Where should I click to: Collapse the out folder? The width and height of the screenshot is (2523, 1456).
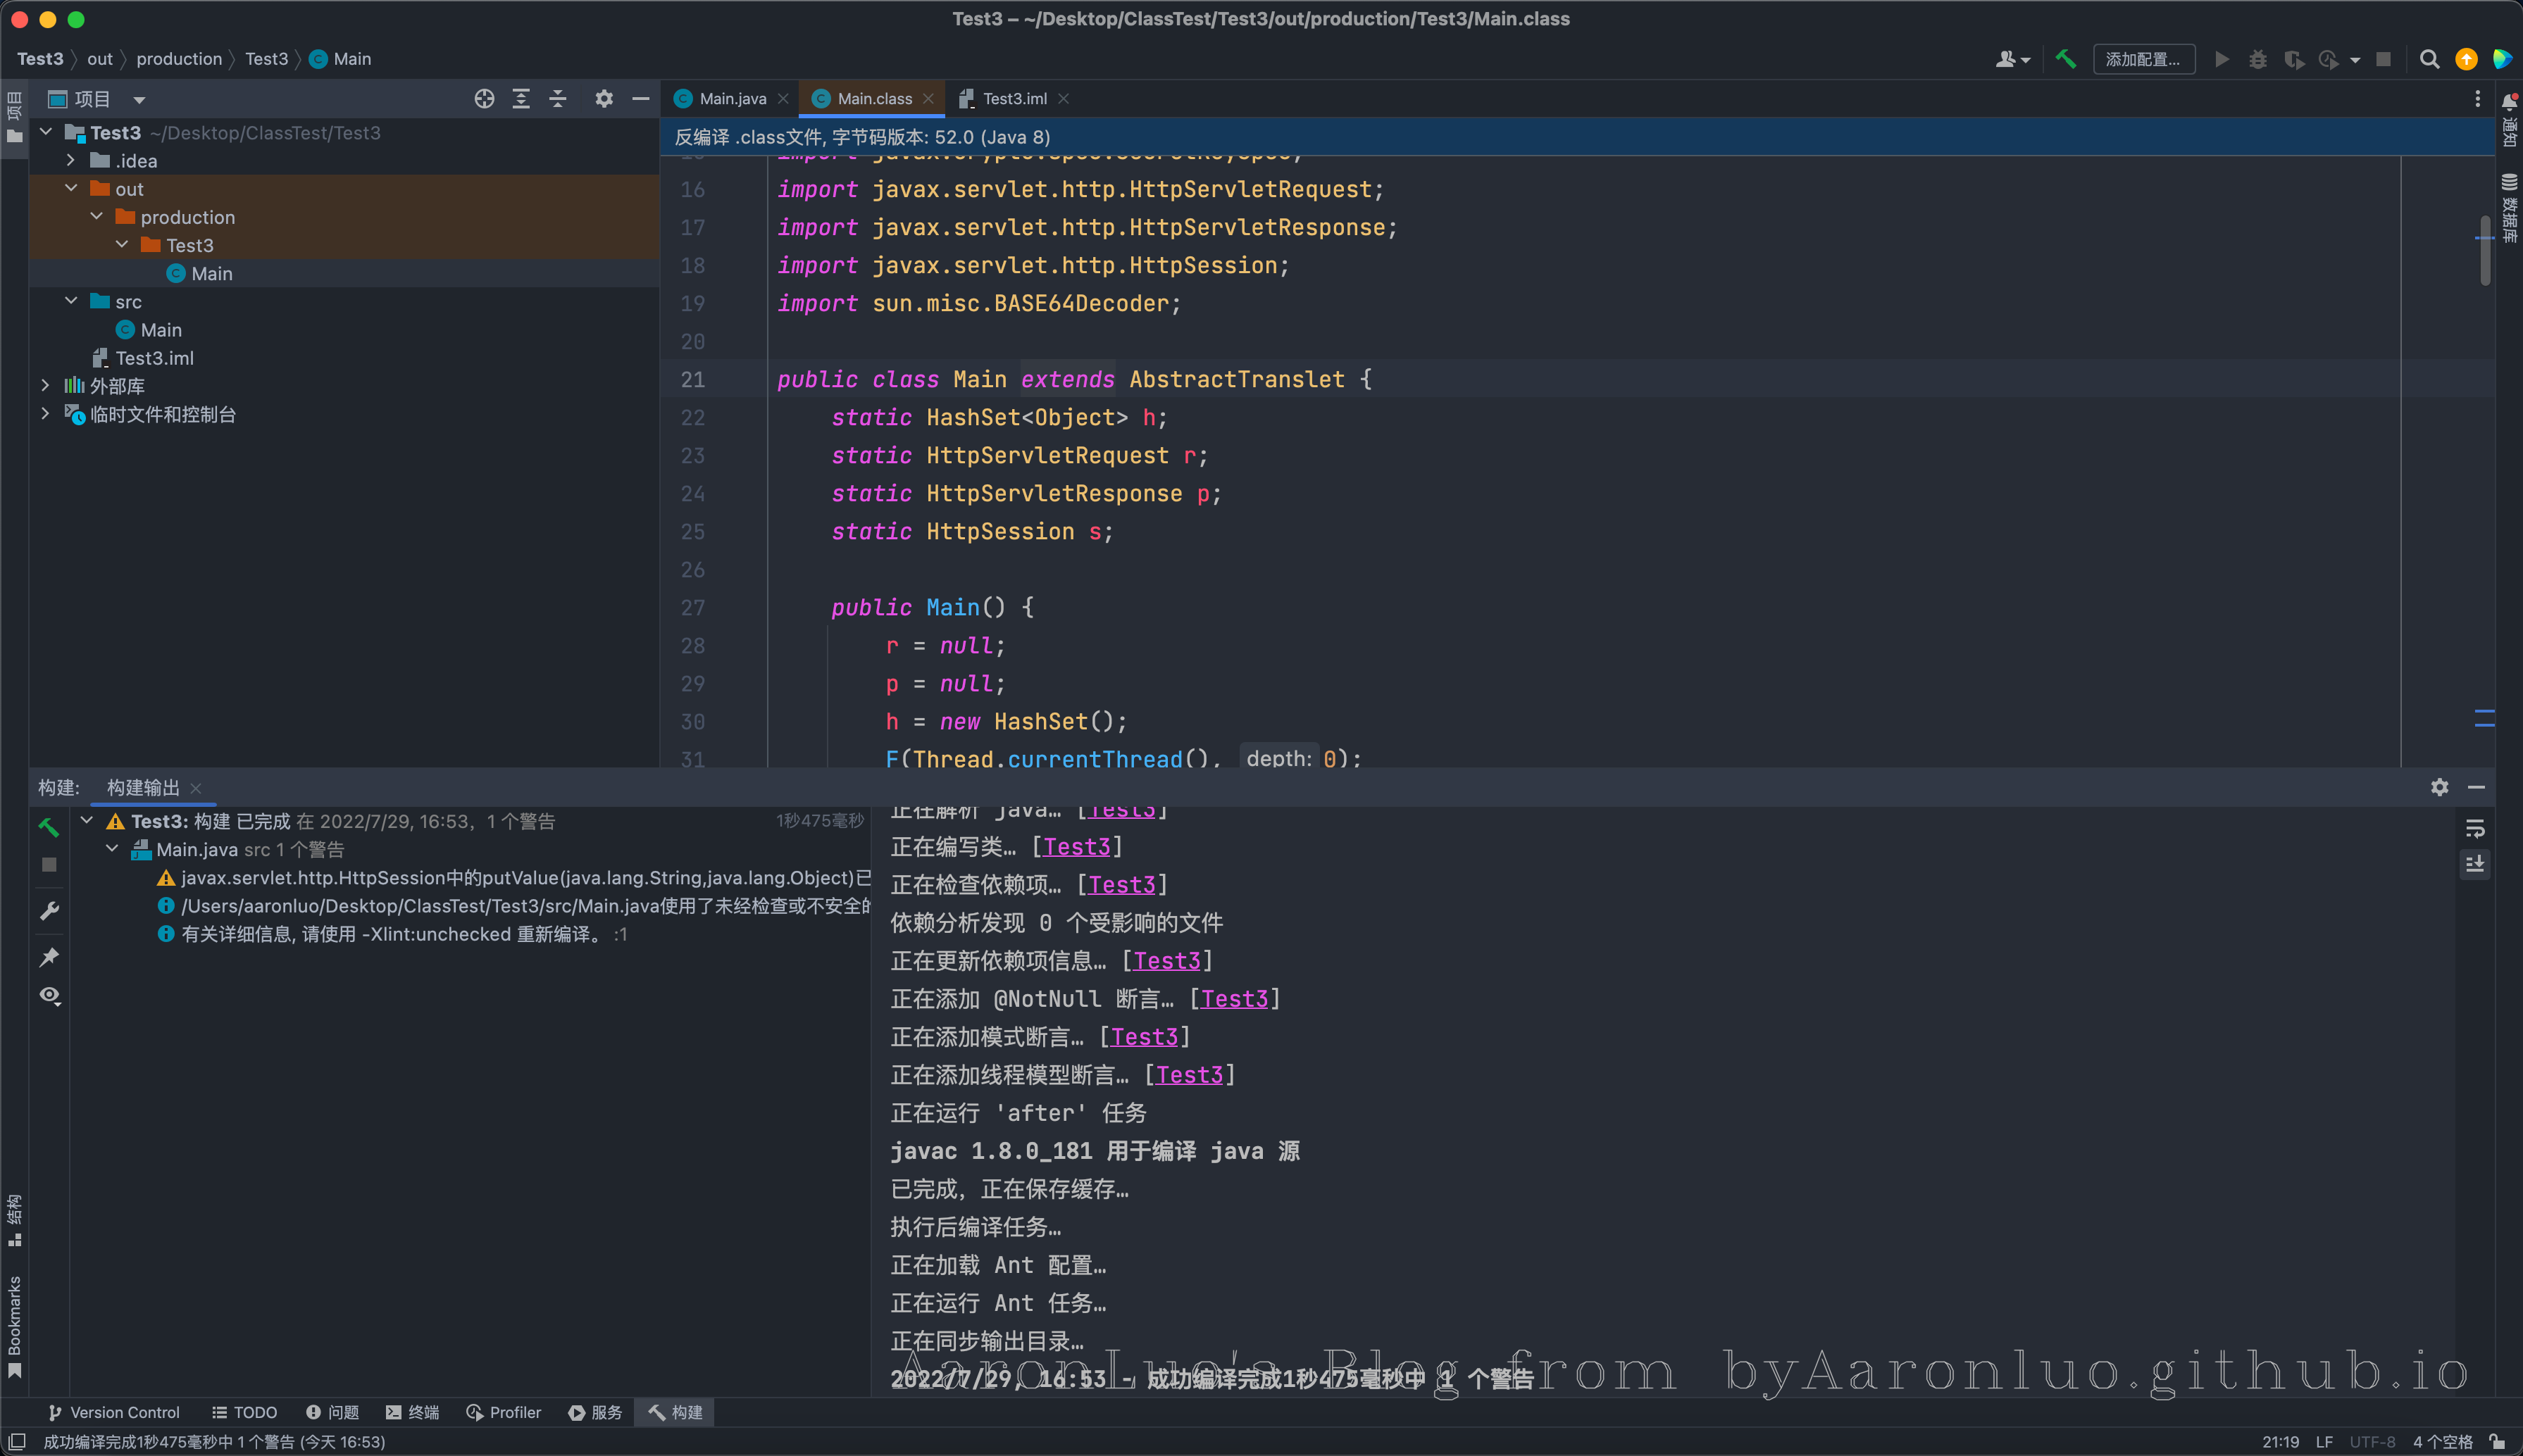(71, 188)
